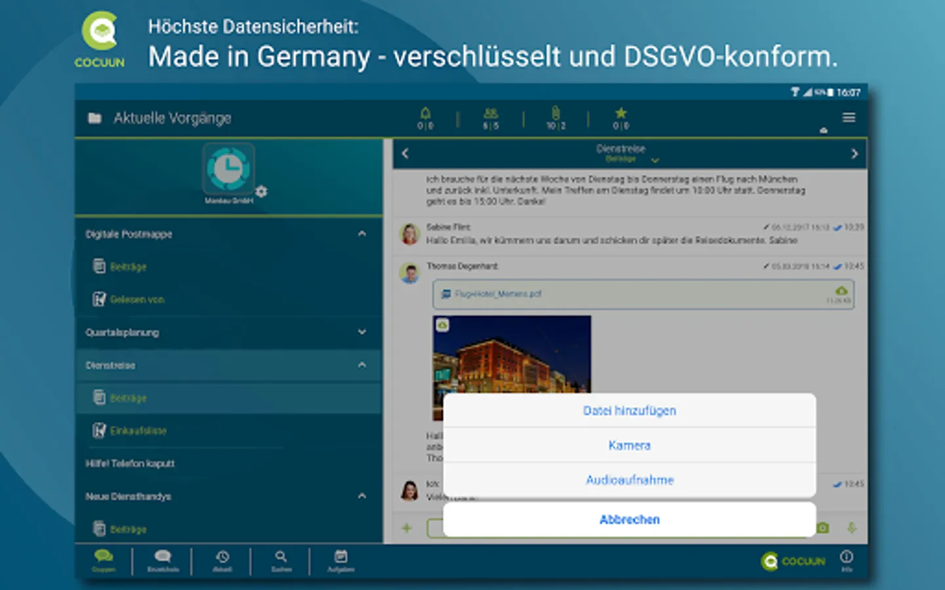The image size is (945, 590).
Task: Dismiss the action sheet with Abbrechen
Action: tap(629, 519)
